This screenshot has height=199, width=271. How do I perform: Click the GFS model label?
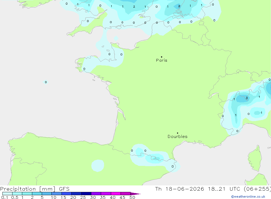[64, 189]
